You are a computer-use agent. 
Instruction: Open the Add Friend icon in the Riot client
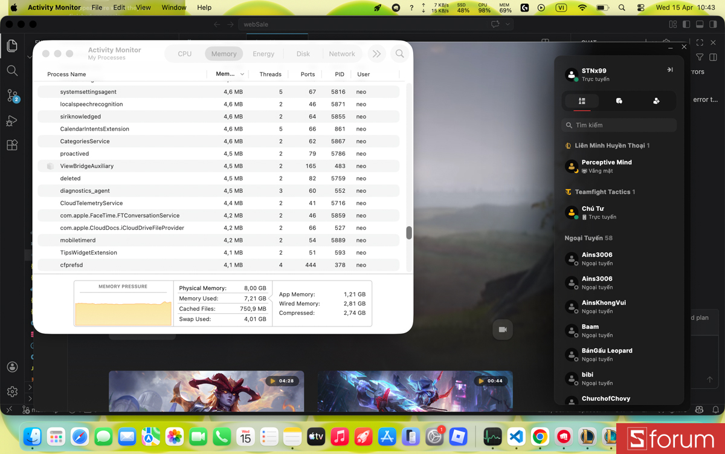click(656, 101)
